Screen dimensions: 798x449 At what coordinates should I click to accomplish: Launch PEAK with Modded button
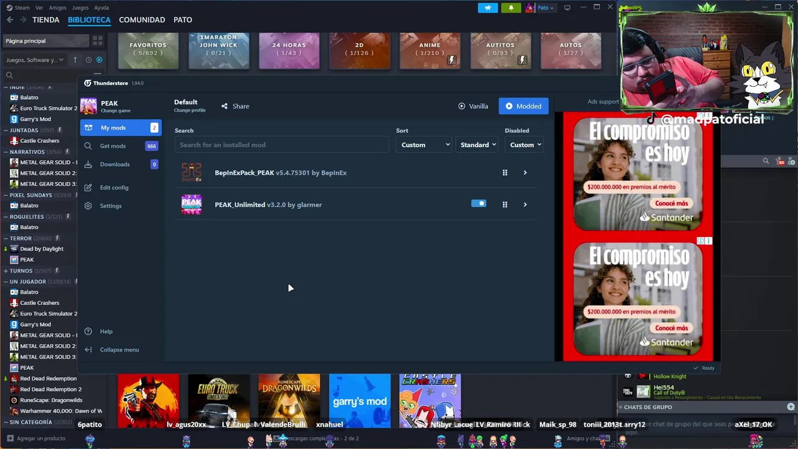tap(524, 106)
